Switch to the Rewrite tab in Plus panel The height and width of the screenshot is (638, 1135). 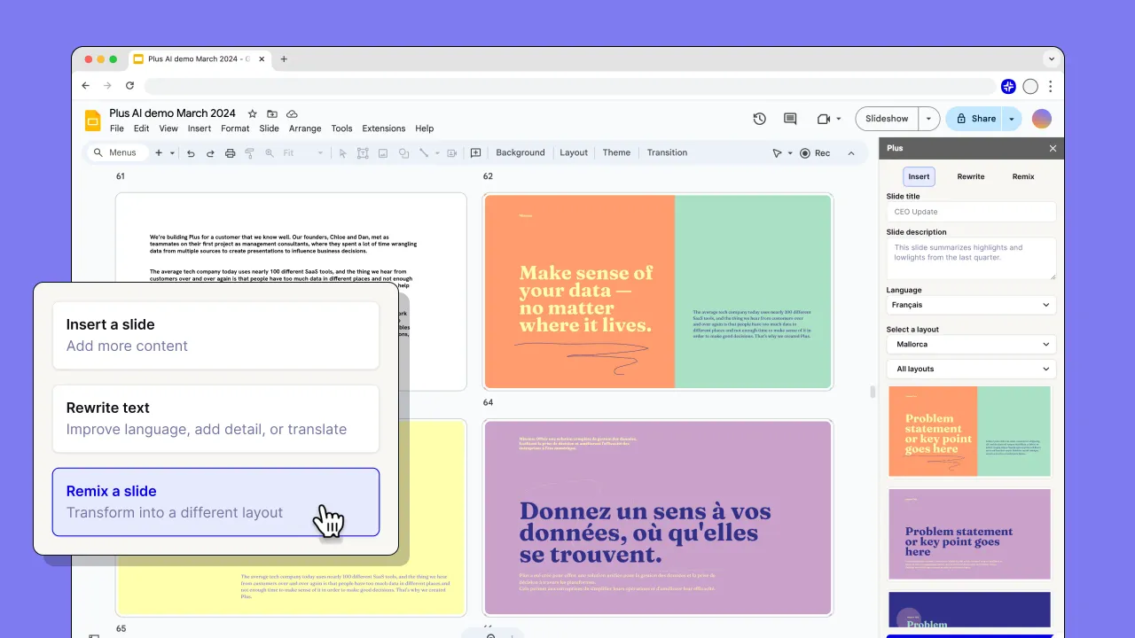971,176
